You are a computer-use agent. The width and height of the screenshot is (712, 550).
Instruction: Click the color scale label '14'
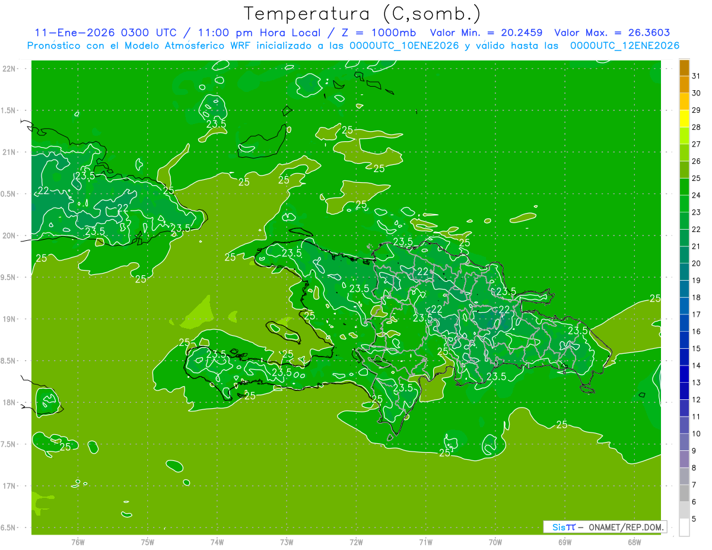click(x=697, y=365)
